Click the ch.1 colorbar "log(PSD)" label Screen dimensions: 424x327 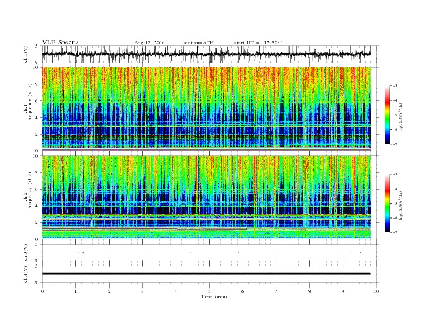pyautogui.click(x=400, y=117)
